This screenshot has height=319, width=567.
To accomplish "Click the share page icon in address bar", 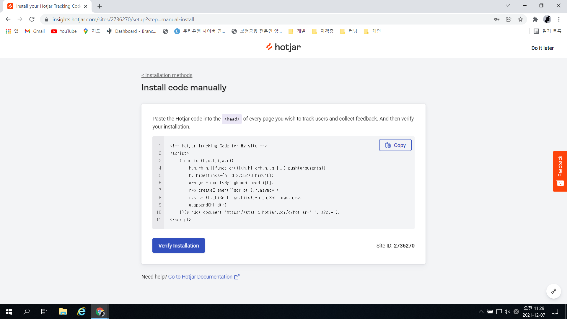I will click(x=509, y=19).
